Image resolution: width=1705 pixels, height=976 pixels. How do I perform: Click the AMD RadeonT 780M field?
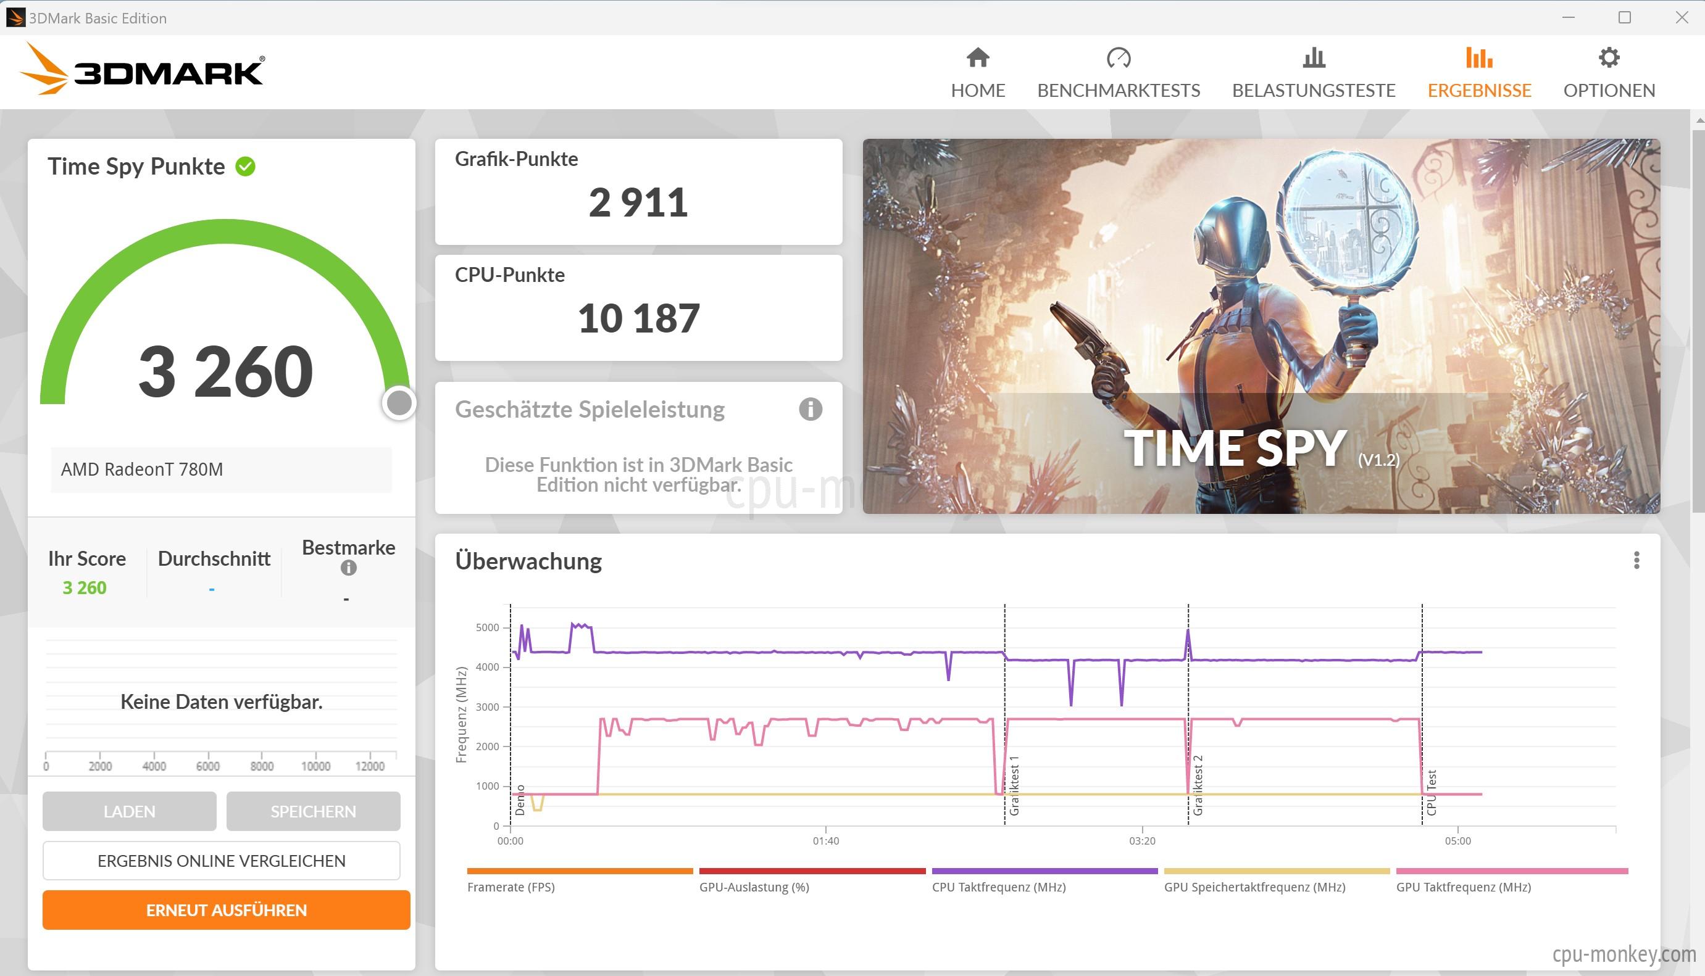click(222, 469)
